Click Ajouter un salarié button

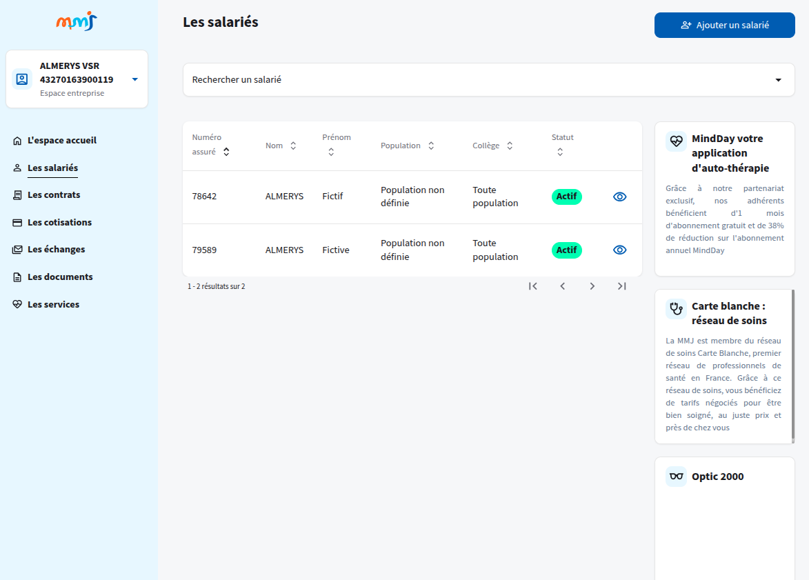pyautogui.click(x=724, y=26)
